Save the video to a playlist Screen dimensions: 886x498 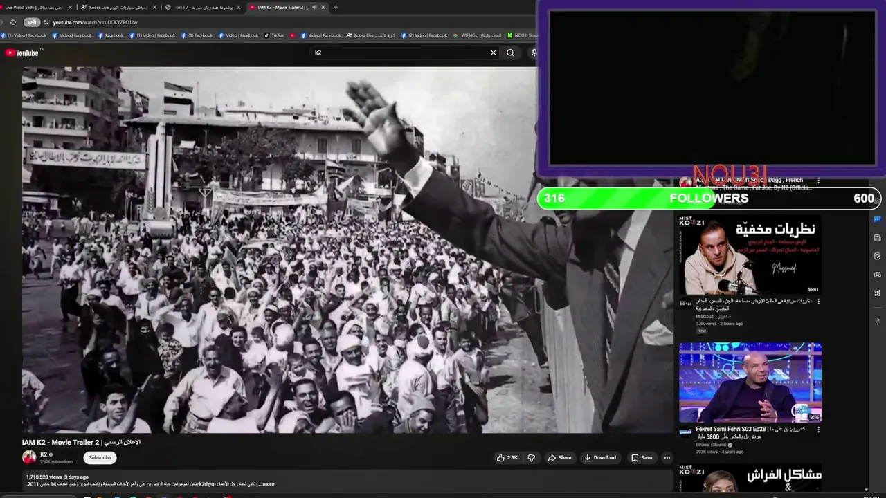pos(641,457)
